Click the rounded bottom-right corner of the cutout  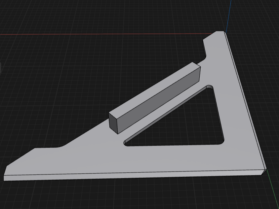[x=222, y=141]
